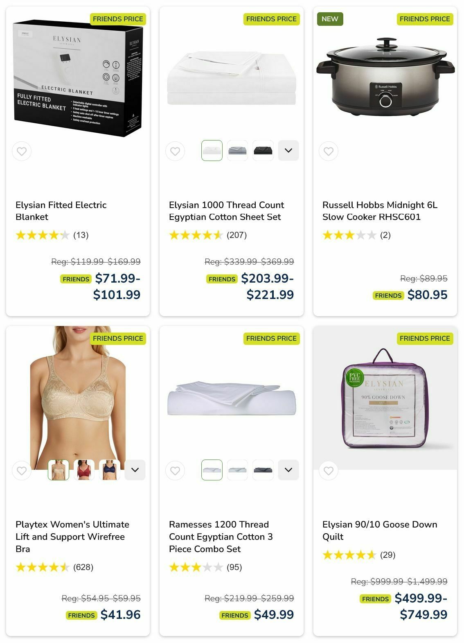Tap heart icon on Playtex Wirefree Bra

22,471
